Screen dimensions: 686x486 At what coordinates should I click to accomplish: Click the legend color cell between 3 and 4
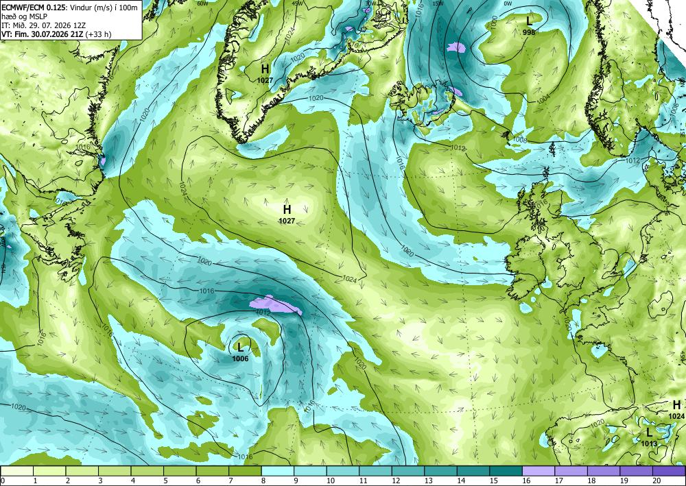[115, 471]
